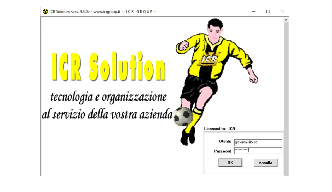Focus the Utente input field
Screen dimensions: 332x192
tap(258, 143)
